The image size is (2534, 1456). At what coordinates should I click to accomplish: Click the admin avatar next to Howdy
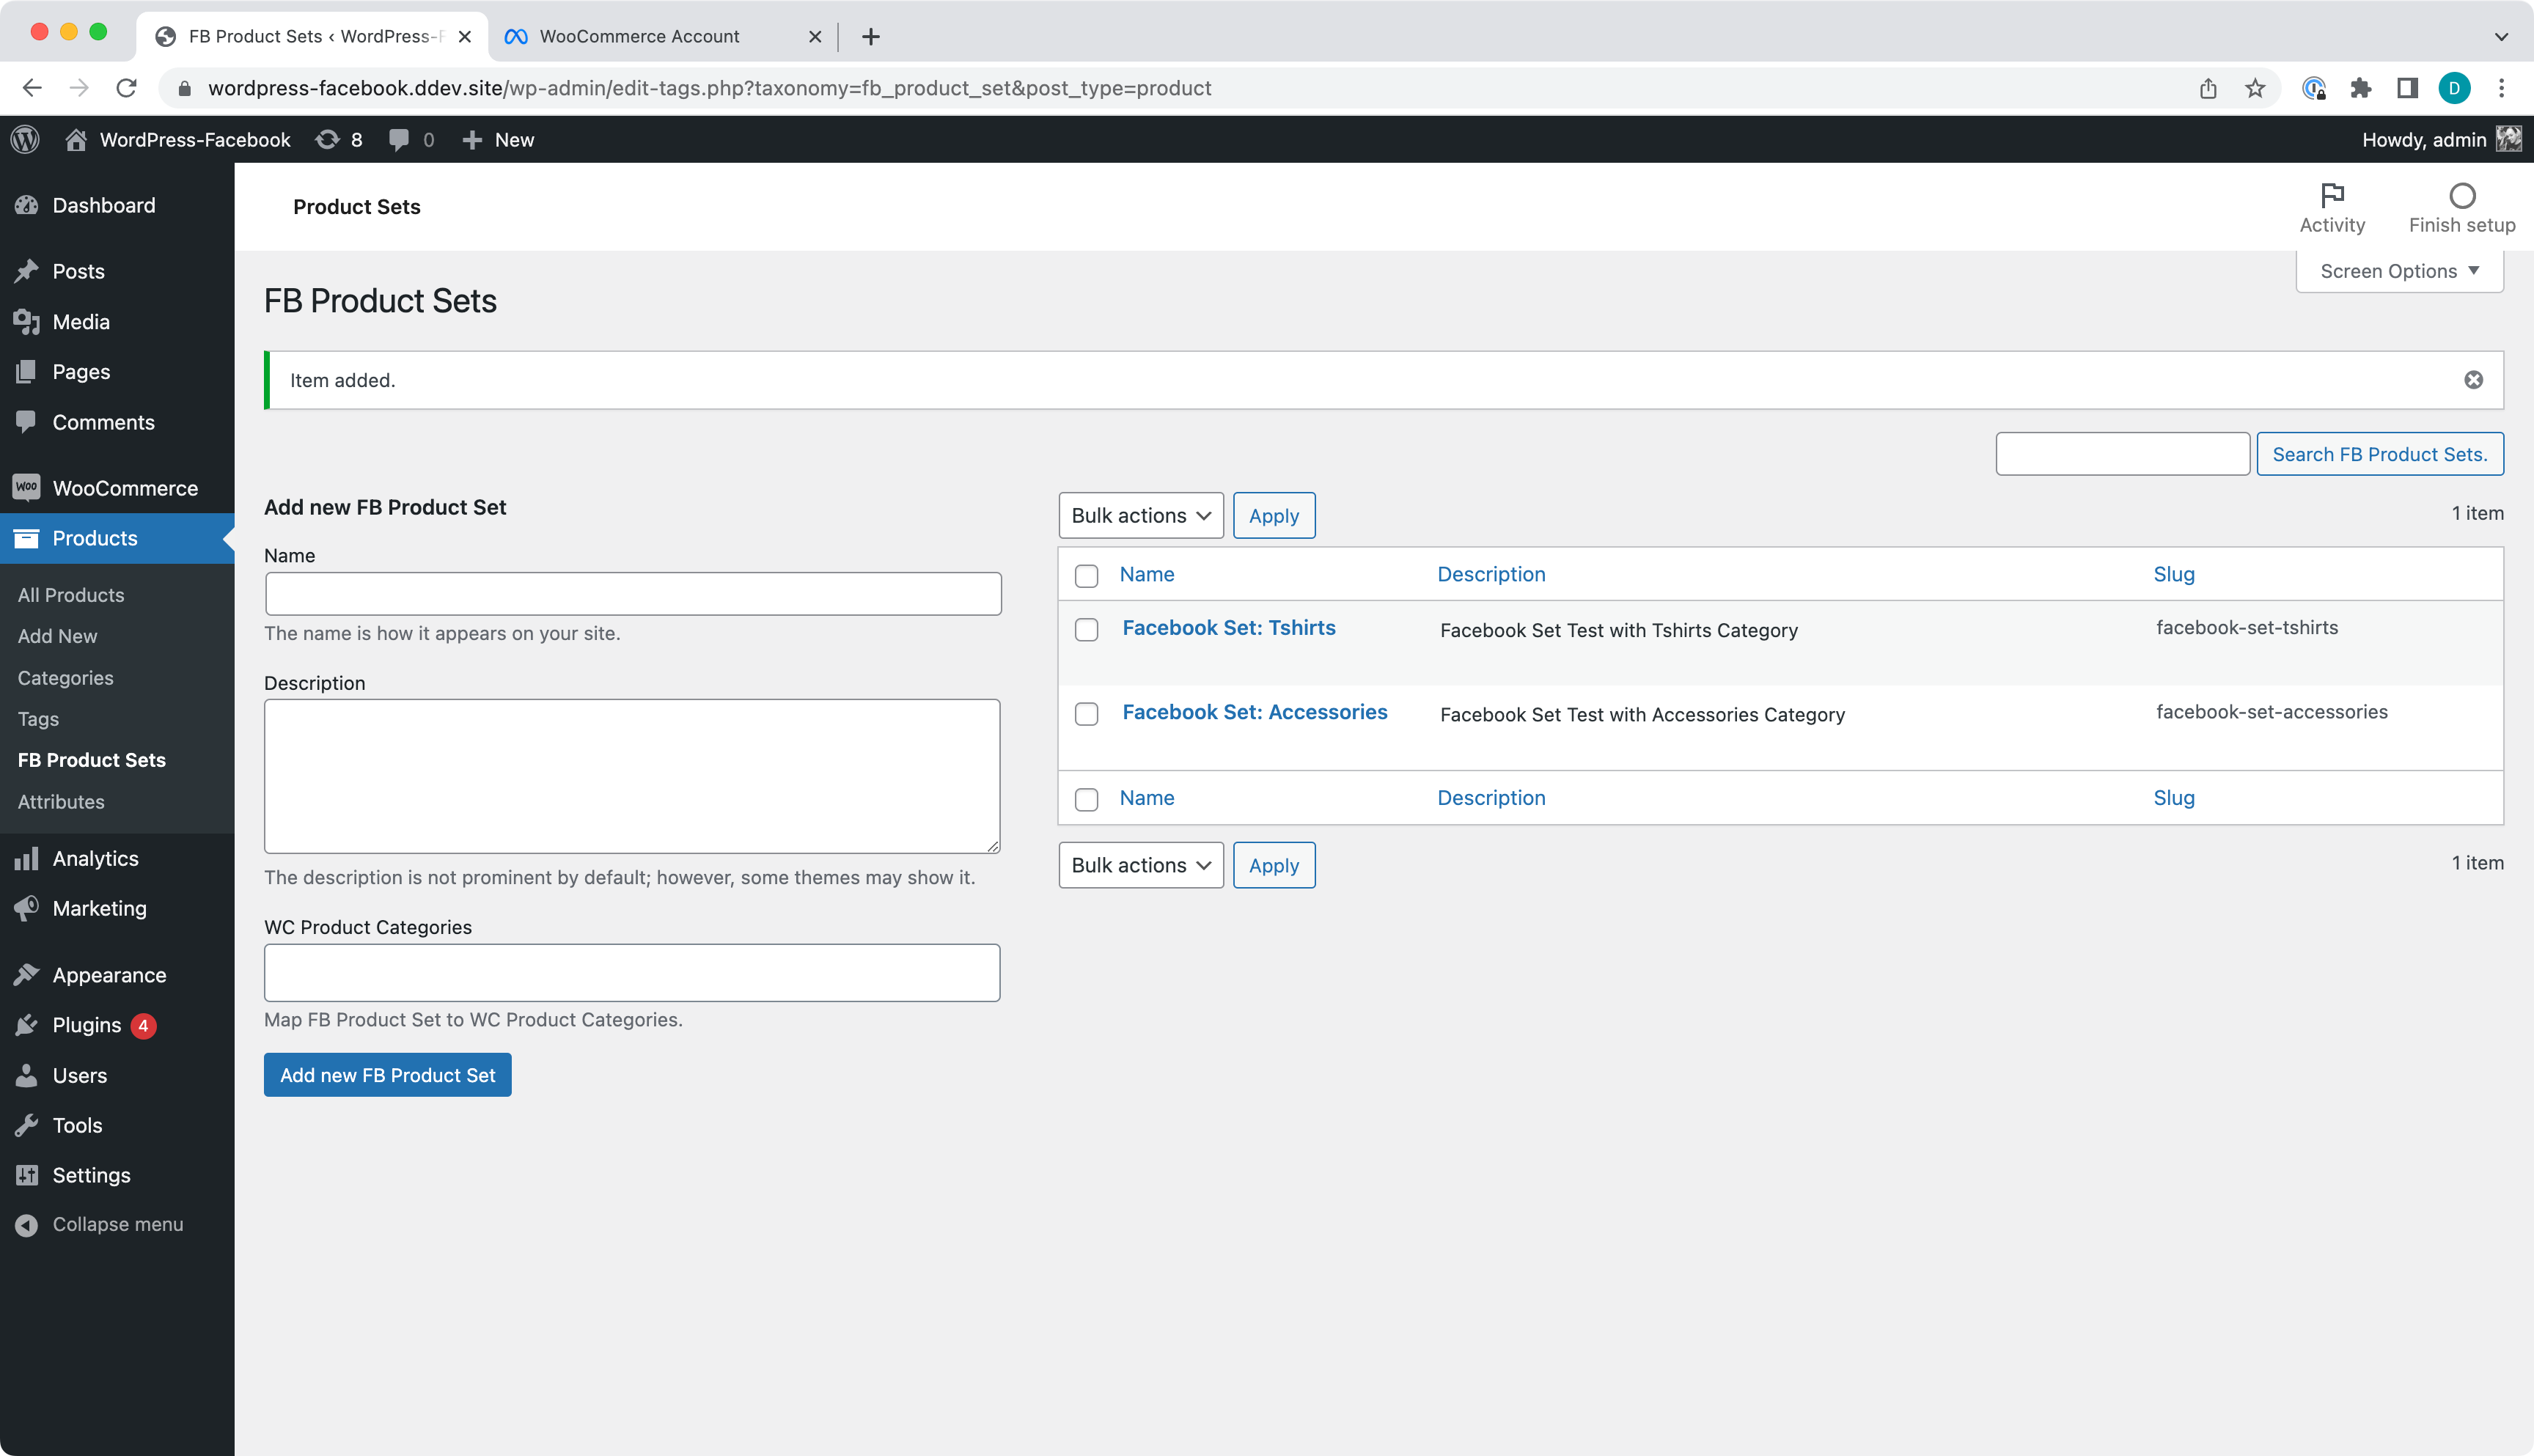point(2508,140)
